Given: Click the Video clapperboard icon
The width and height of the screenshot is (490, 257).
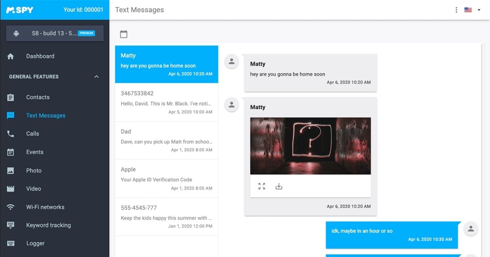Looking at the screenshot, I should [11, 189].
